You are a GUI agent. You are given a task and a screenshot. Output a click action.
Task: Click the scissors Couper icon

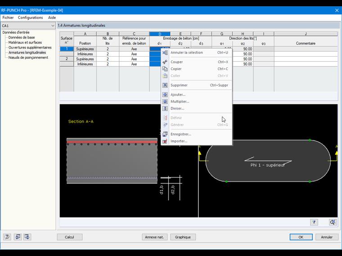(165, 62)
